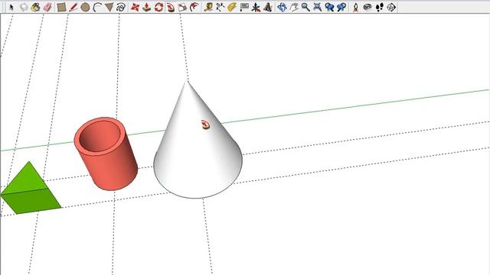Image resolution: width=490 pixels, height=275 pixels.
Task: Activate the Move tool with red arrows
Action: coord(135,7)
